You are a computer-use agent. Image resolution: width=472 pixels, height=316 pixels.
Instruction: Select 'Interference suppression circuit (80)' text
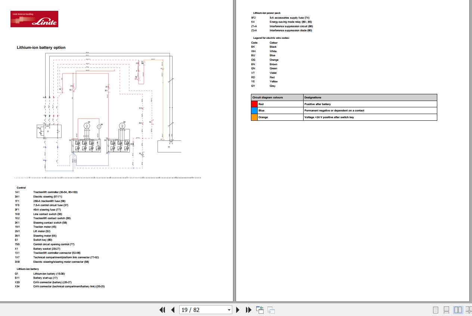291,26
